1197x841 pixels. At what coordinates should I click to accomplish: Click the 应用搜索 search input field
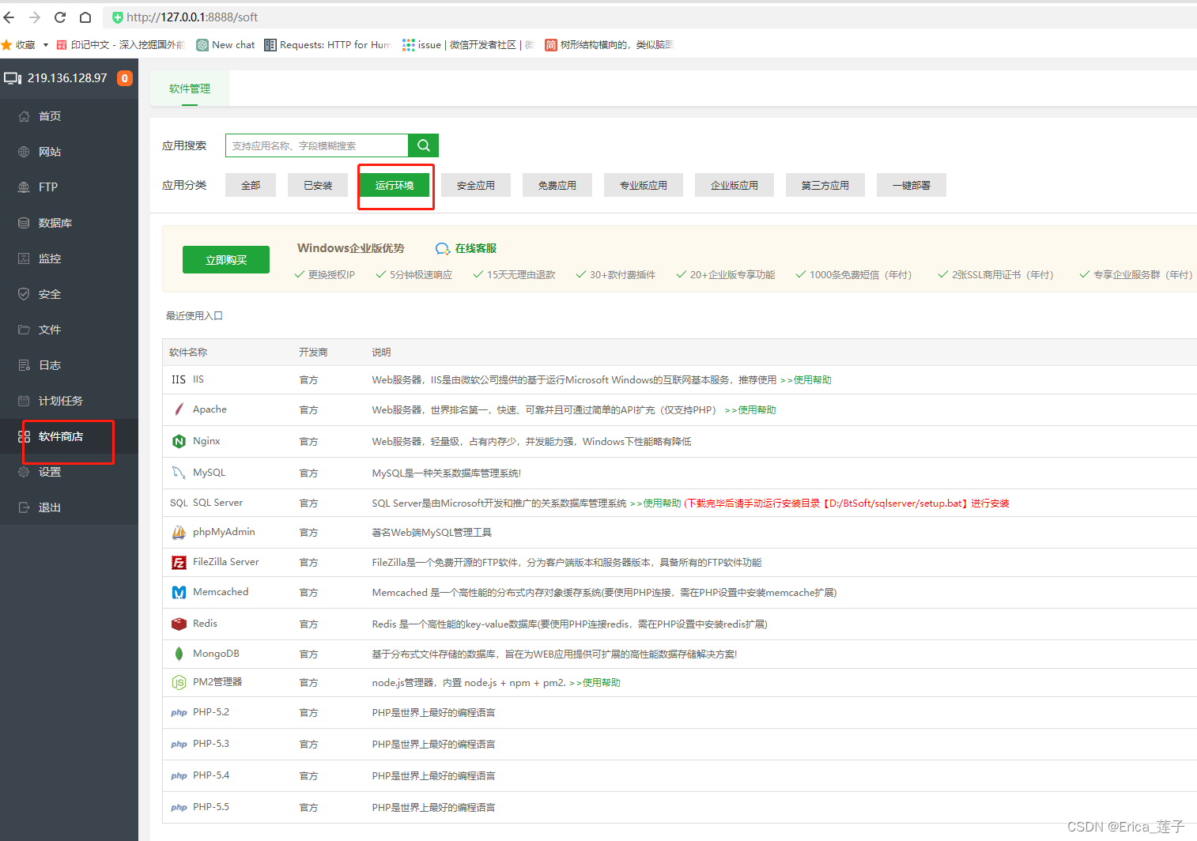click(x=317, y=145)
